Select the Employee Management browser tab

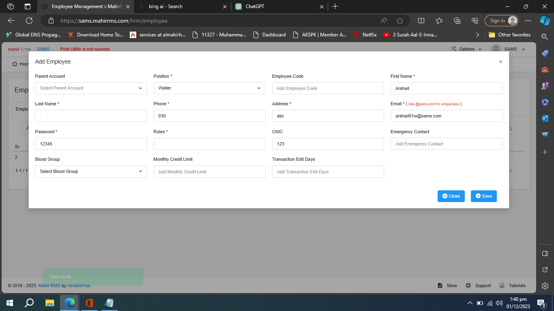(85, 6)
